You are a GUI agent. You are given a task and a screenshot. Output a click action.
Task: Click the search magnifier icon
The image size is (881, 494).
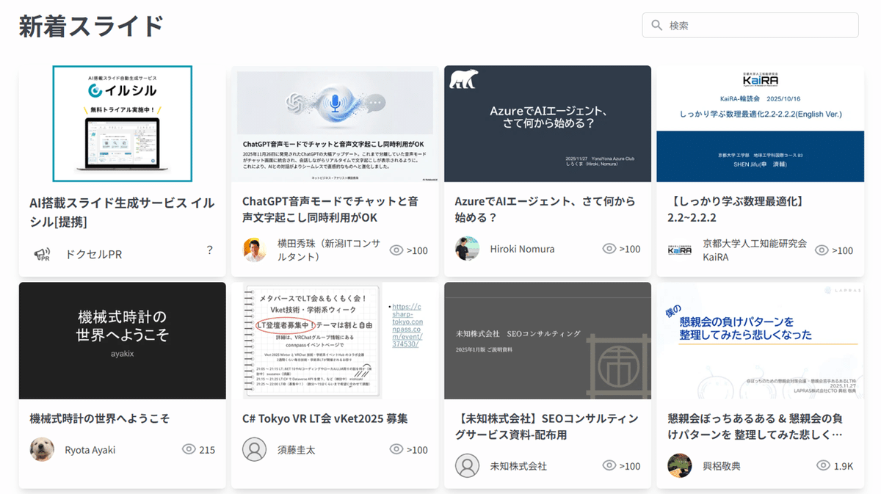click(x=656, y=25)
